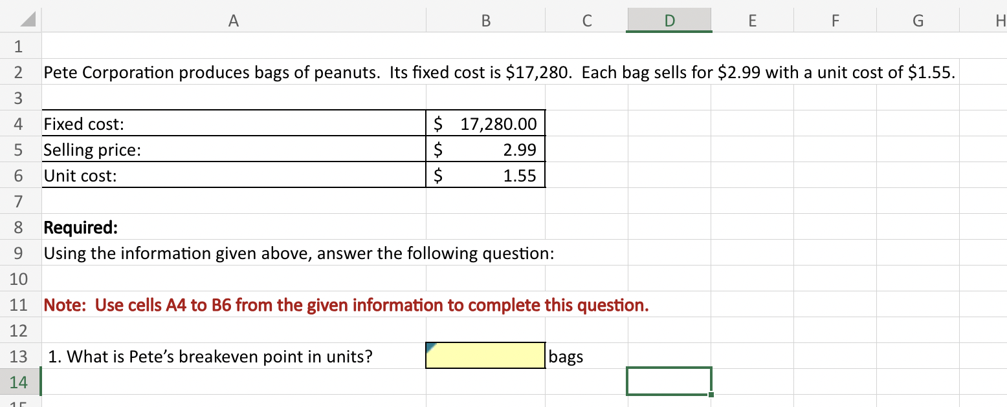Select the Unit cost value of $1.55
Image resolution: width=1007 pixels, height=407 pixels.
(x=485, y=175)
